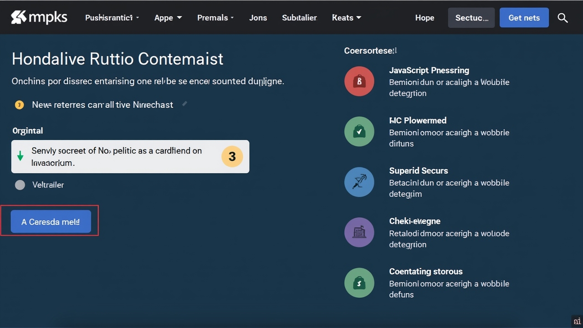Open the green Coentating storous icon

(359, 282)
